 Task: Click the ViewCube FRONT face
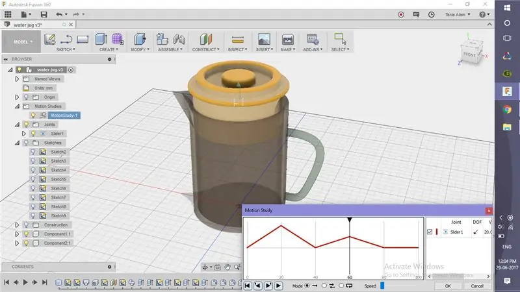pos(469,55)
